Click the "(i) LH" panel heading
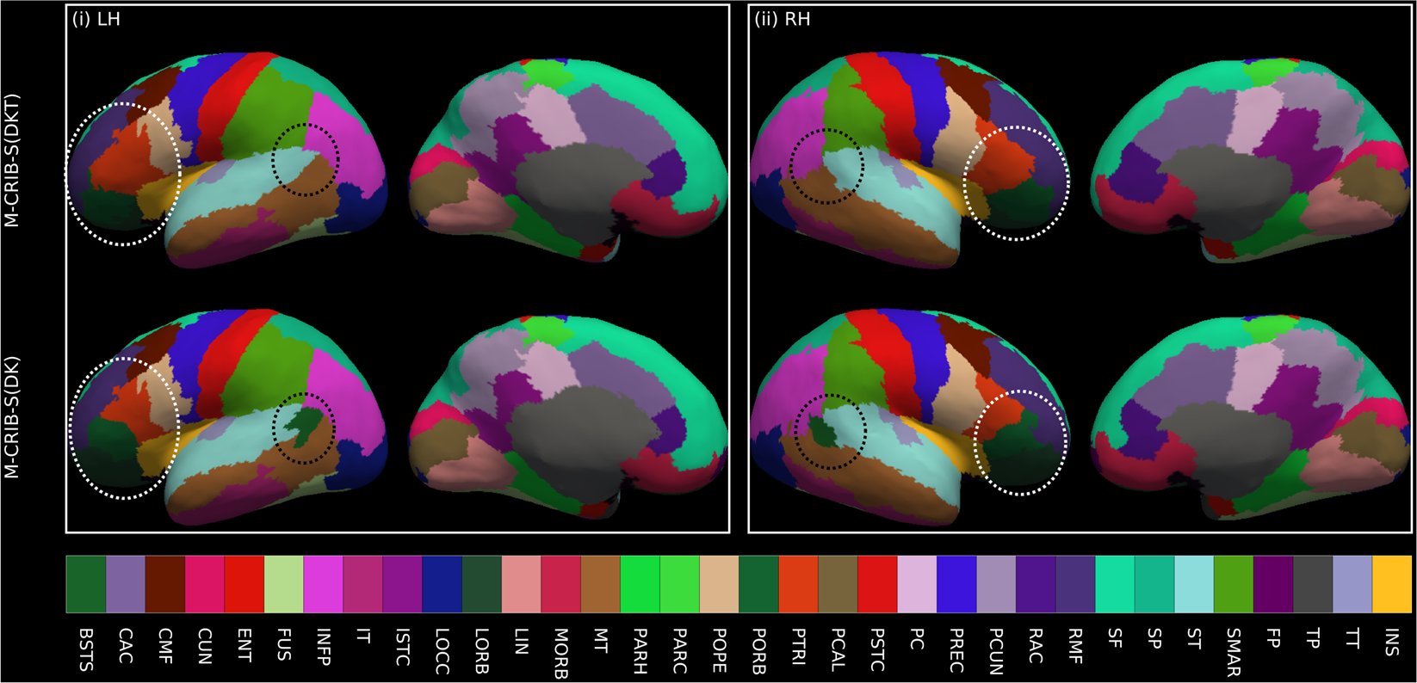 (96, 19)
